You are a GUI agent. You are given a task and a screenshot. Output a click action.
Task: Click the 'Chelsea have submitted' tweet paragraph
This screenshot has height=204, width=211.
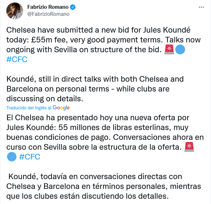[x=103, y=45]
